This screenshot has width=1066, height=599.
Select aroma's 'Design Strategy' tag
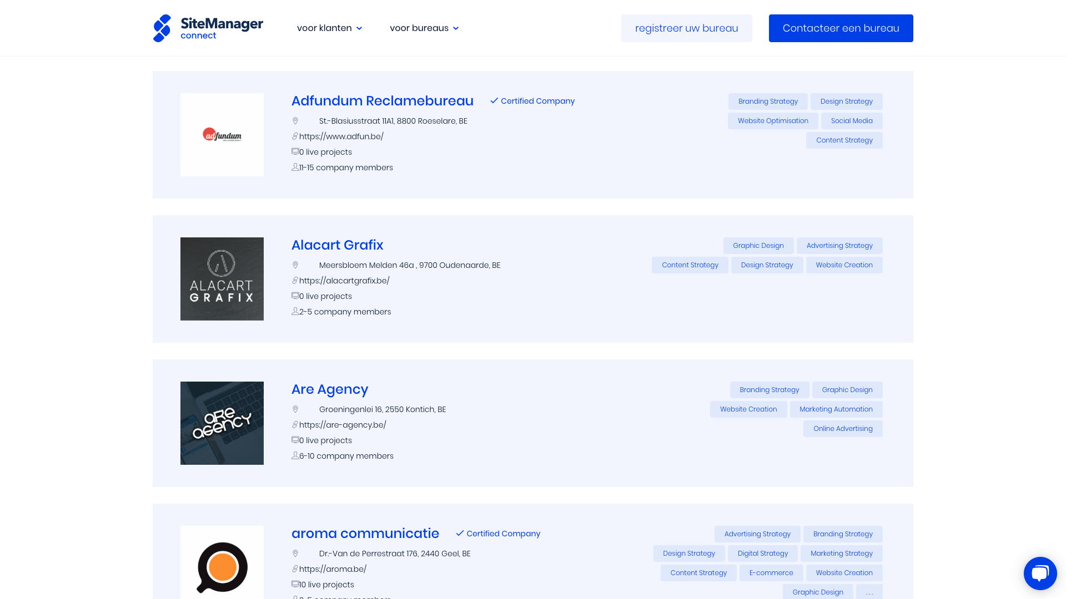pos(688,554)
